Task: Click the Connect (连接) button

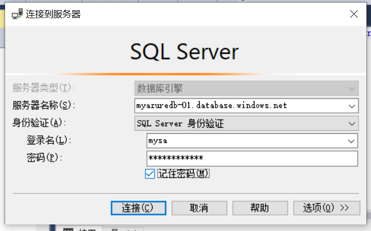Action: (138, 208)
